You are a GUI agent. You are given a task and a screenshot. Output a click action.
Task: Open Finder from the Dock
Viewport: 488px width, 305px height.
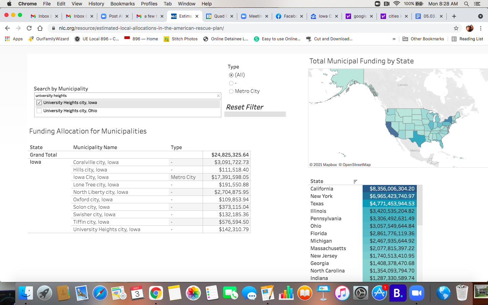pos(26,293)
